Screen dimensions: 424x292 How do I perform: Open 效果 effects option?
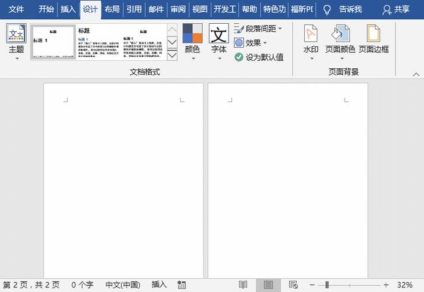click(250, 43)
